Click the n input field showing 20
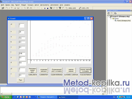 pyautogui.click(x=22, y=32)
